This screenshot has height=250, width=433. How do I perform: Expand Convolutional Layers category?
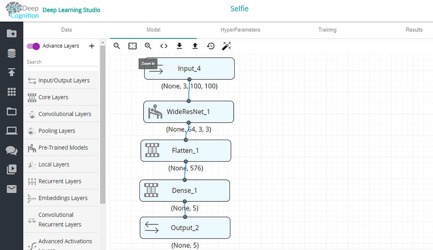[61, 114]
